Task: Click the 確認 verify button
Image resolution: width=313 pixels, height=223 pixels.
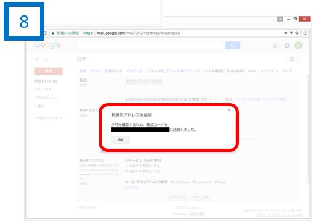Action: (x=228, y=99)
